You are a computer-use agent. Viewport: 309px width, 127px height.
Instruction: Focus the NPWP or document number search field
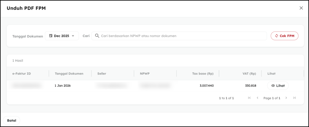point(181,36)
